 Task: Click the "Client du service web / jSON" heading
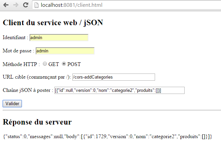pyautogui.click(x=53, y=23)
